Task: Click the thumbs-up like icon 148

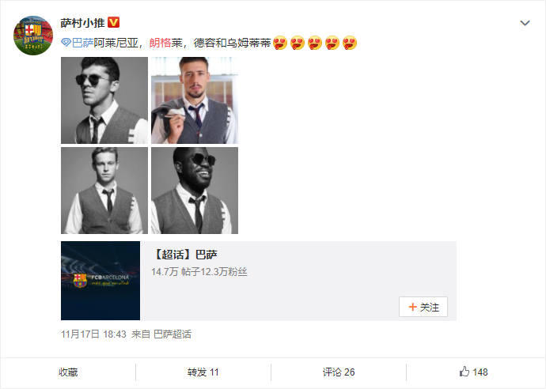Action: pos(464,372)
